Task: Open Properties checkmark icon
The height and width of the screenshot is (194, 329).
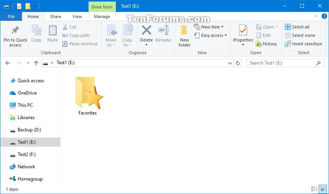Action: click(243, 31)
